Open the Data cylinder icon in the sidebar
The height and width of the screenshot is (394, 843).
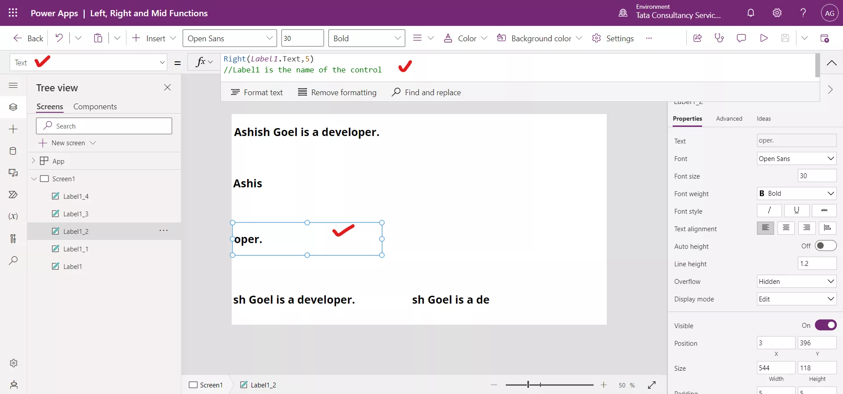(13, 151)
